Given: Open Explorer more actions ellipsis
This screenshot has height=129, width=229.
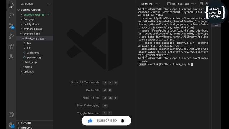Looking at the screenshot, I should point(48,4).
